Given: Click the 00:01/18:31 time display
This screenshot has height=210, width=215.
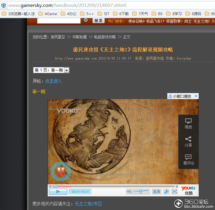Looking at the screenshot, I should [x=80, y=192].
